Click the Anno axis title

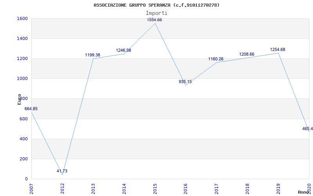pos(303,192)
